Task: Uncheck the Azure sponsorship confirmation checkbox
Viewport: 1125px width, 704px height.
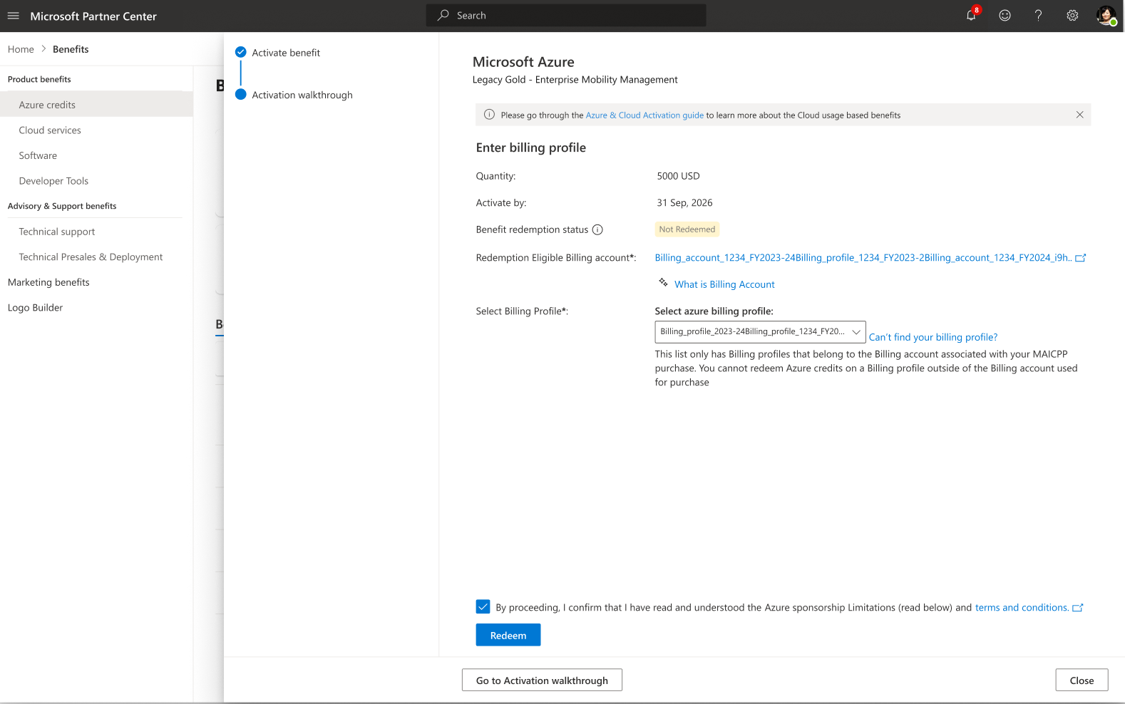Action: tap(483, 607)
